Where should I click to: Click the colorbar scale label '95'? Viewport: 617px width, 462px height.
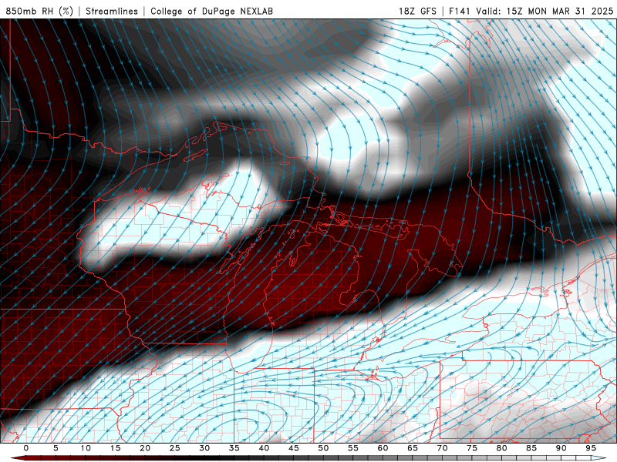(x=591, y=448)
